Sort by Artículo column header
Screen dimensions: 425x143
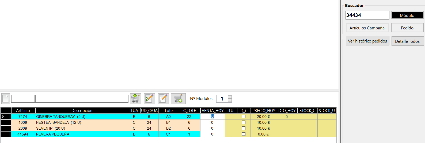[23, 110]
